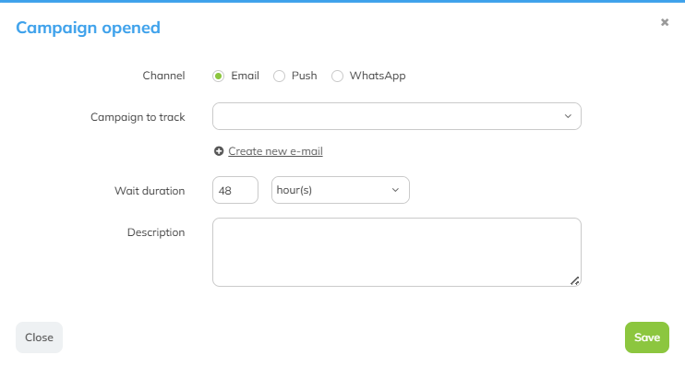Follow the Create new e-mail link
Image resolution: width=685 pixels, height=367 pixels.
pos(275,151)
